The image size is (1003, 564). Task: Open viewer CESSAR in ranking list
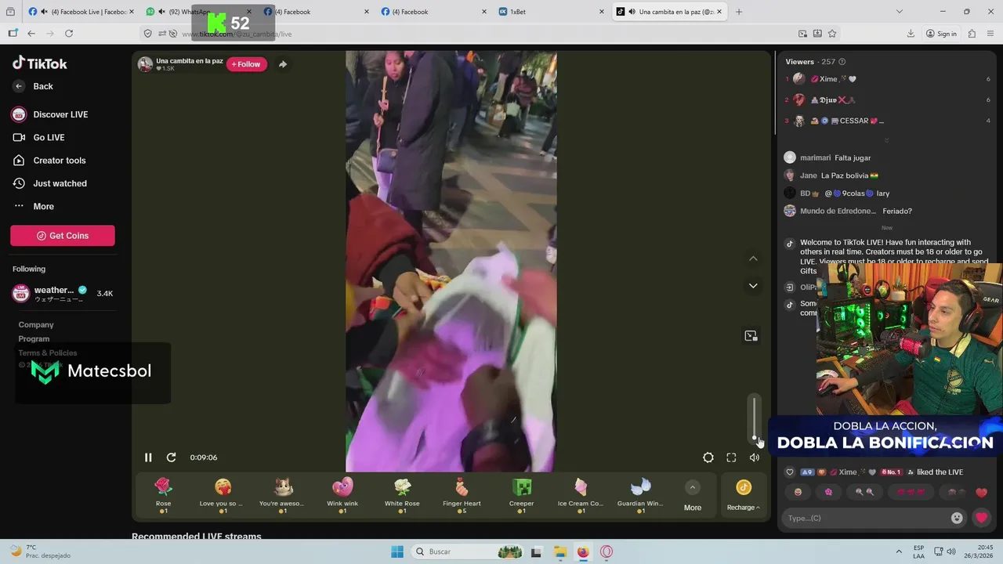pyautogui.click(x=889, y=121)
